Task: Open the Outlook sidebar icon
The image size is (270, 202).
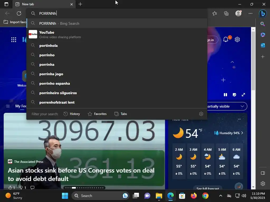Action: pos(263,45)
